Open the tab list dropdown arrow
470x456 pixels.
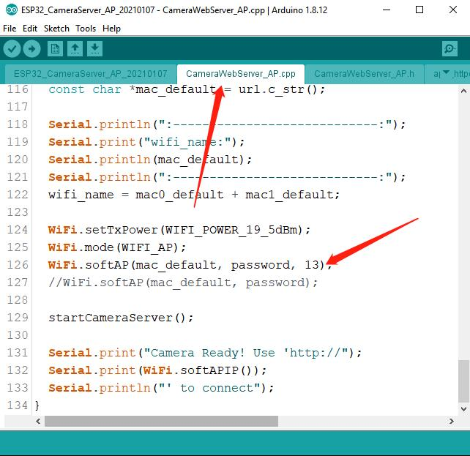pos(446,72)
